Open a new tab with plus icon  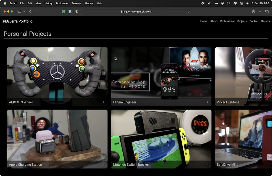[x=260, y=11]
